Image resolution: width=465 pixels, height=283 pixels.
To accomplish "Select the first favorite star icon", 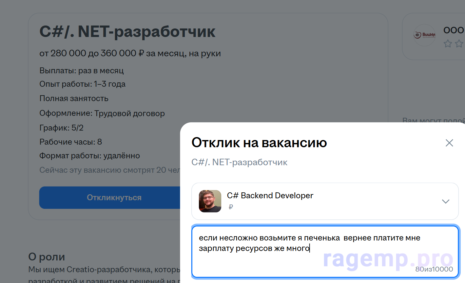I will (448, 43).
